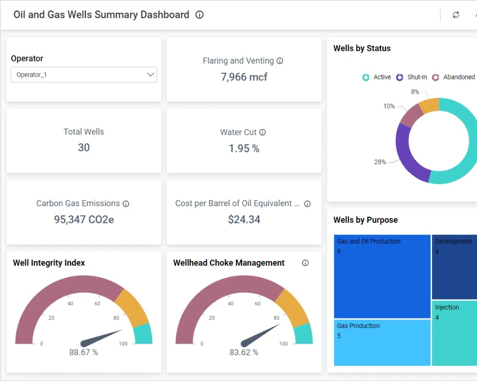
Task: Click the Total Wells card
Action: (84, 141)
